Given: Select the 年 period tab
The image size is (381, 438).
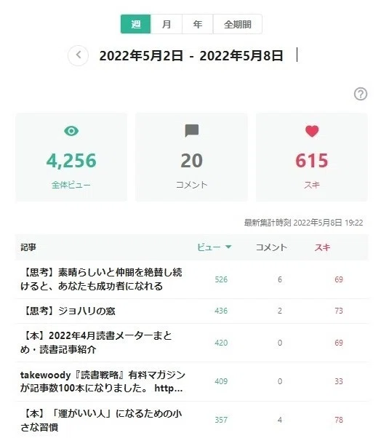Looking at the screenshot, I should coord(198,24).
